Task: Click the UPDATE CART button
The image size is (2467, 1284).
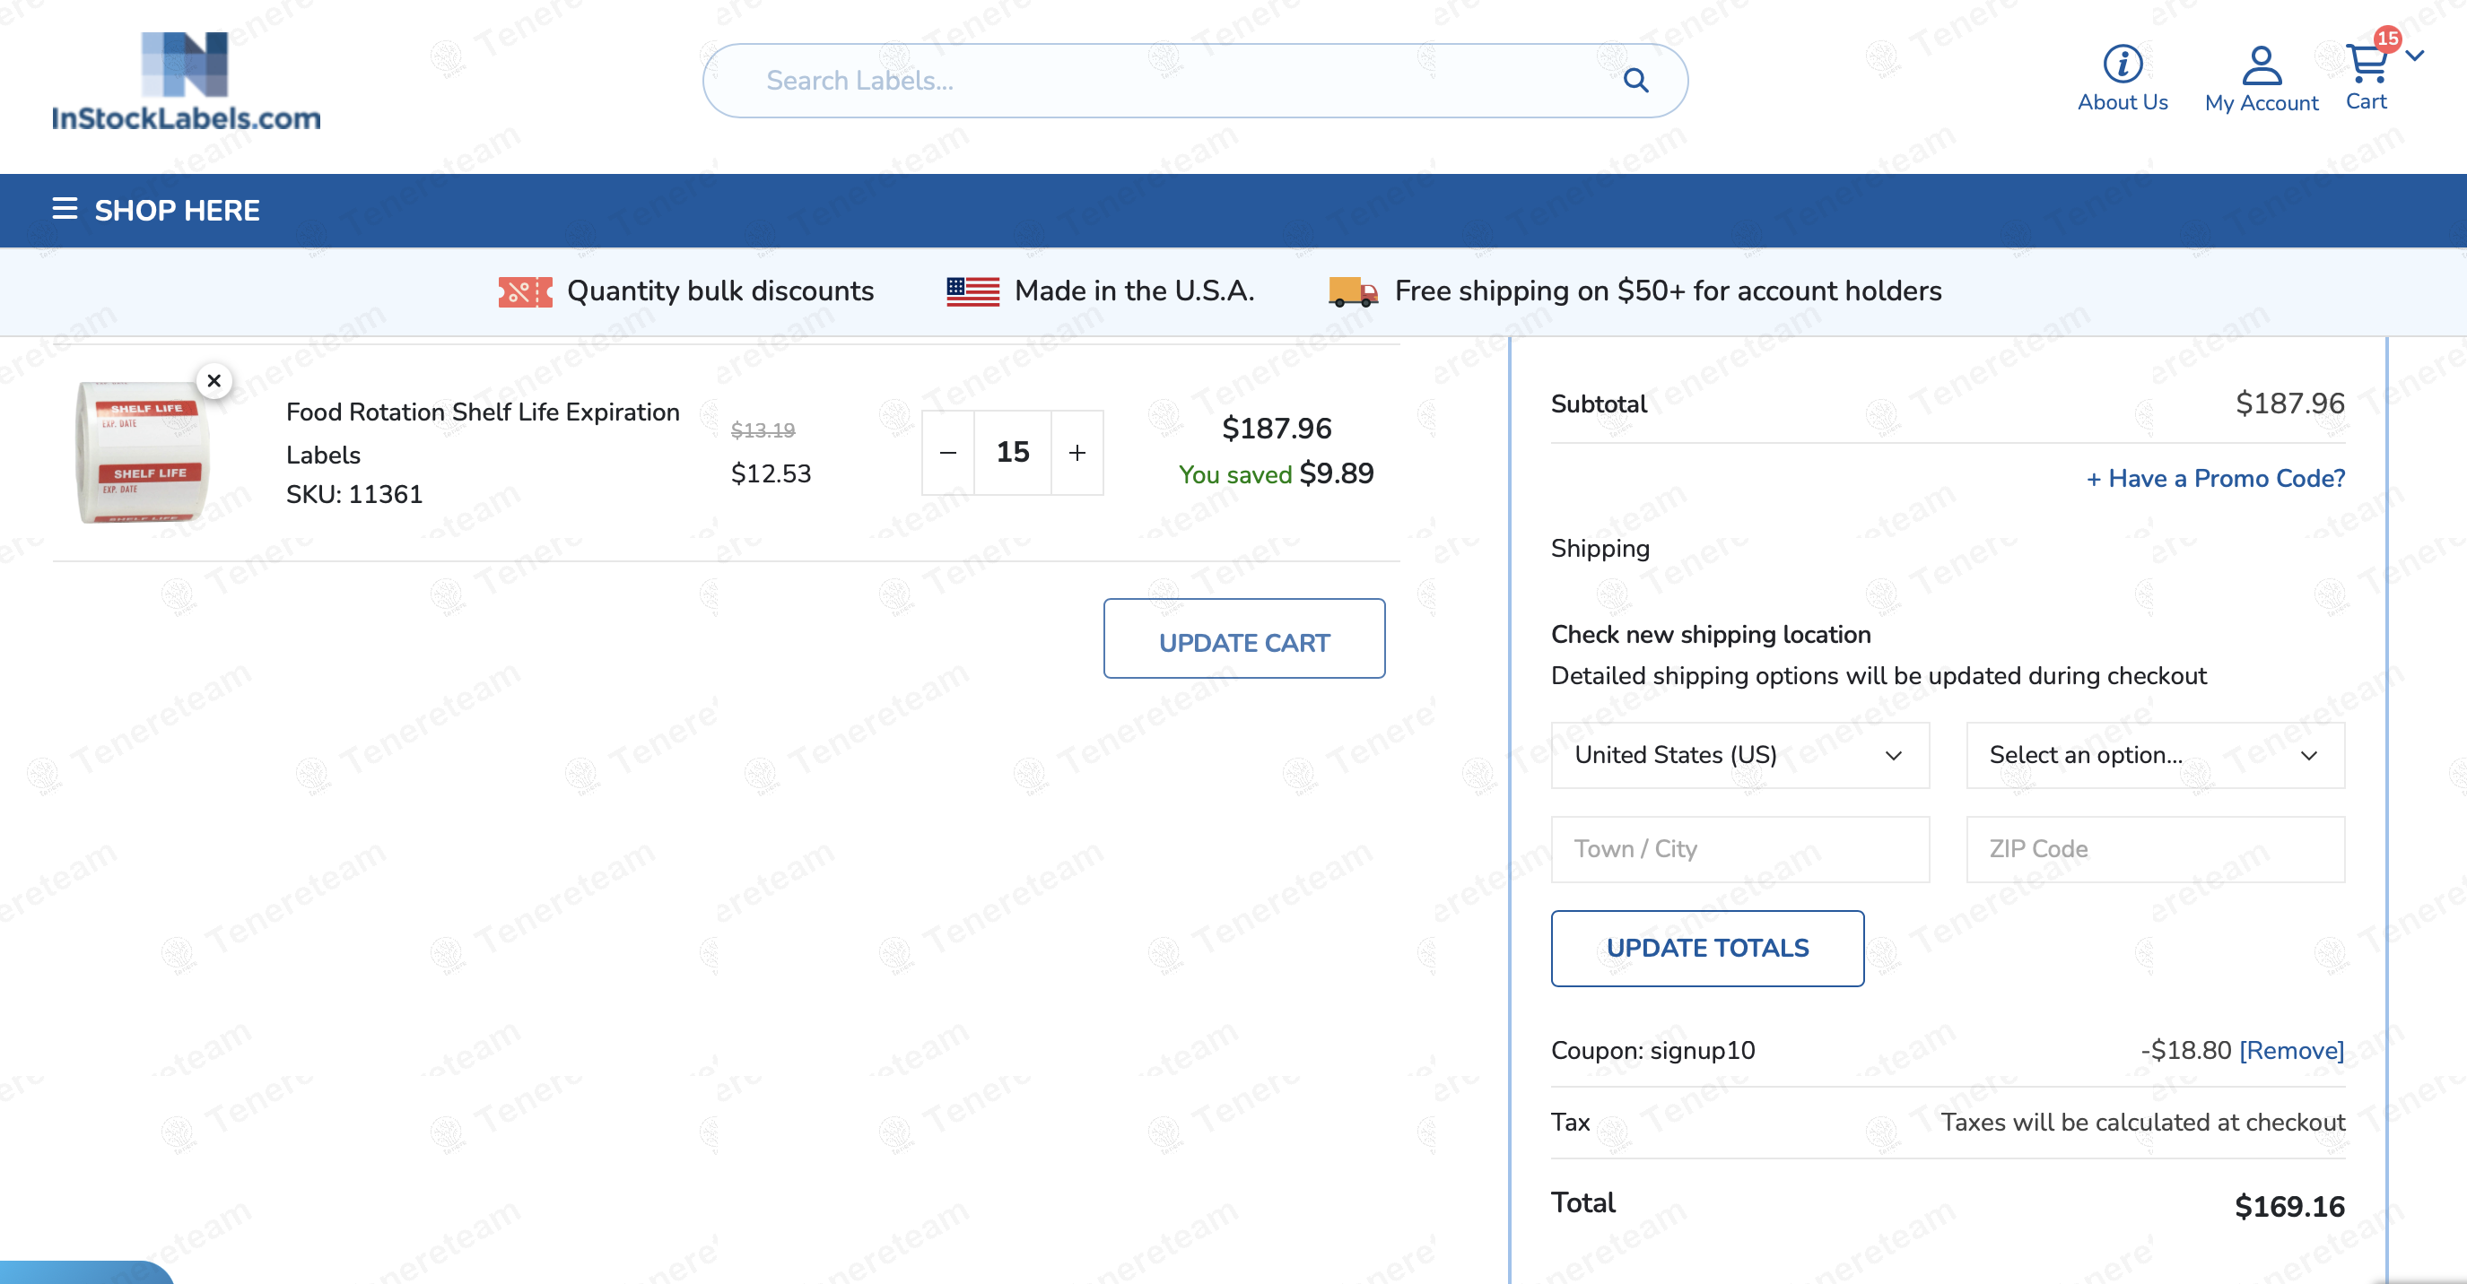Action: 1244,638
